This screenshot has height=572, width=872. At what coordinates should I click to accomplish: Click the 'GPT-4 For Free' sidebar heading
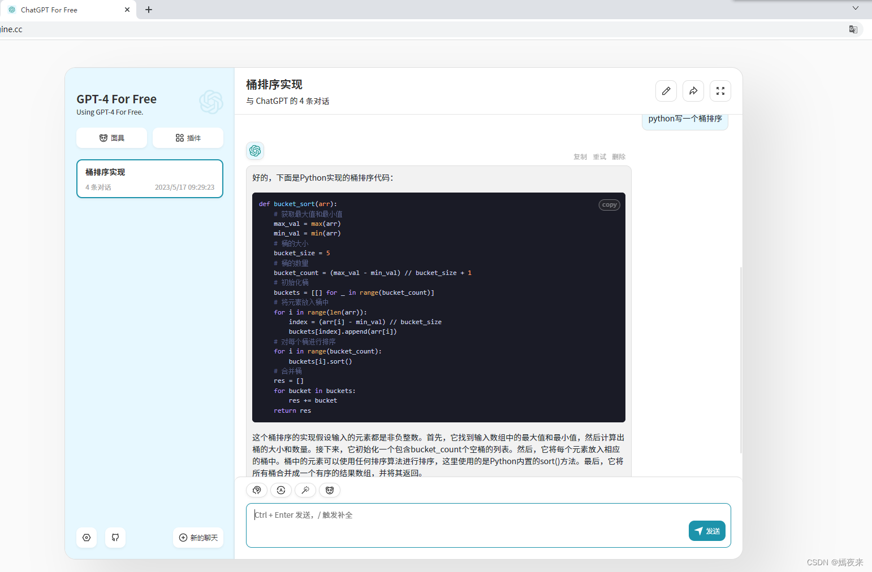pos(116,99)
